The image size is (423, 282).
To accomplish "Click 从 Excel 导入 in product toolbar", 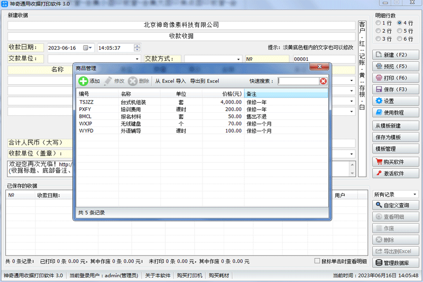I will pyautogui.click(x=170, y=81).
